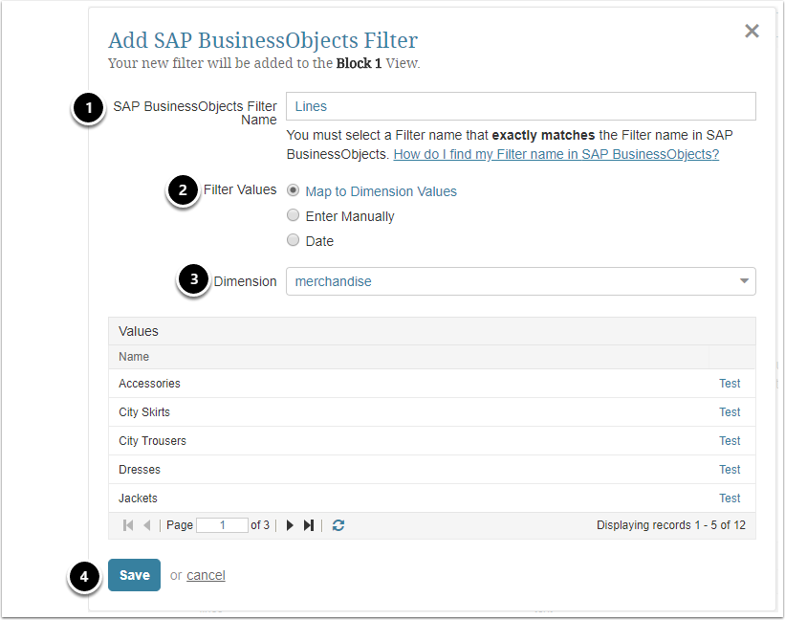Click the SAP BusinessObjects Filter Name field
The width and height of the screenshot is (785, 620).
pos(521,106)
